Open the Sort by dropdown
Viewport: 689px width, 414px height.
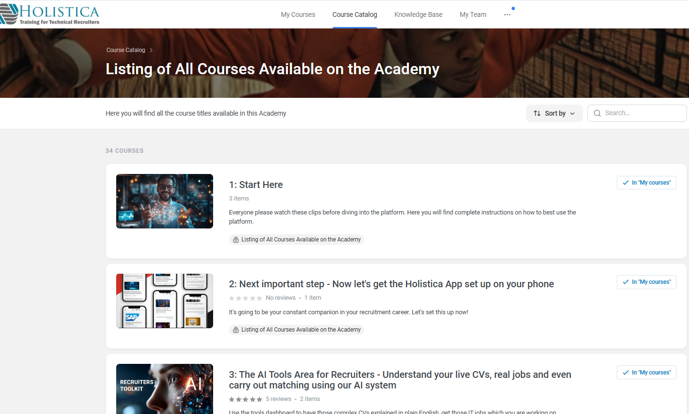point(554,113)
